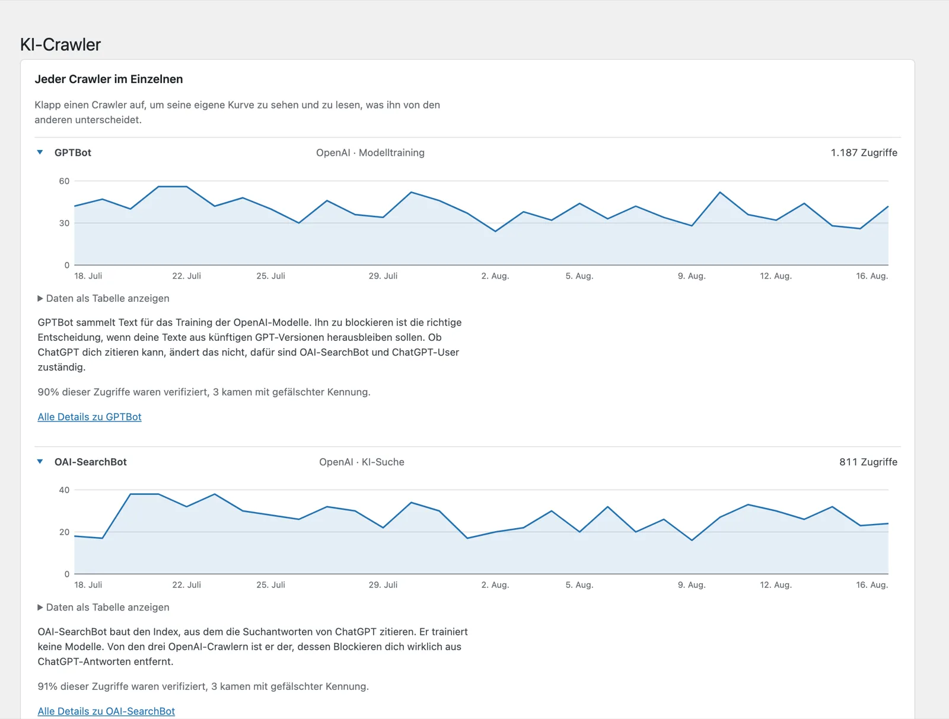This screenshot has width=949, height=719.
Task: Click the '30' axis value on GPTBot chart
Action: (64, 223)
